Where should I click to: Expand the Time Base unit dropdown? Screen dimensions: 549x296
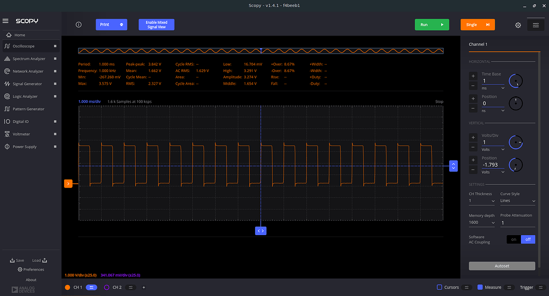click(x=493, y=88)
